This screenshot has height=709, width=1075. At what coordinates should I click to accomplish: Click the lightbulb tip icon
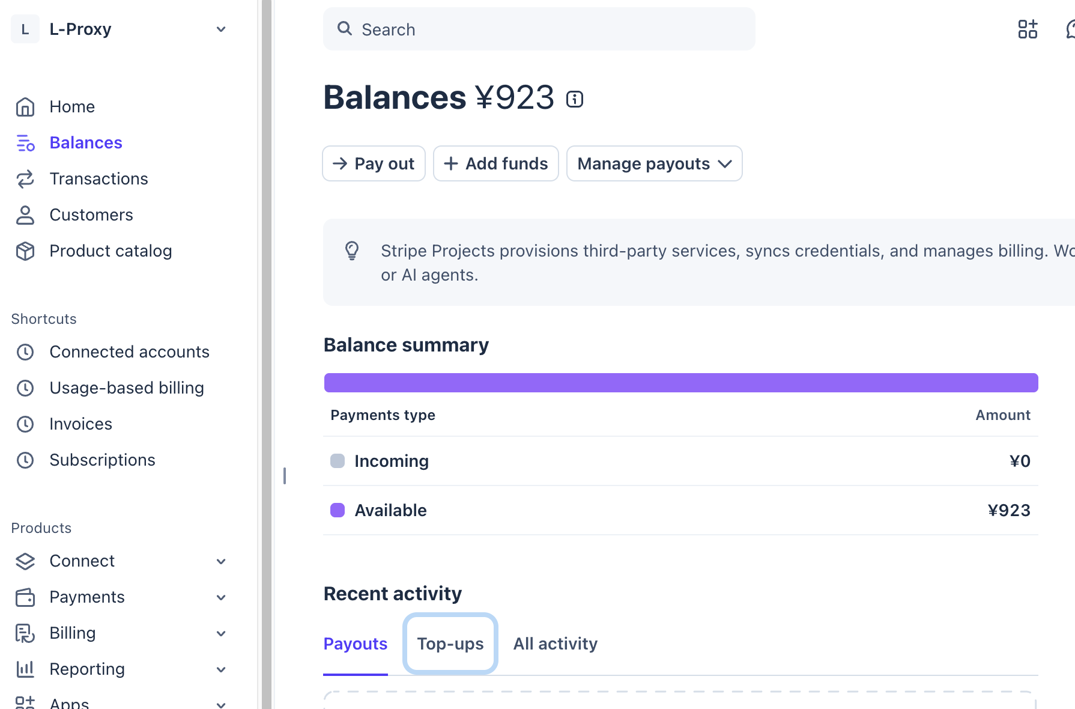click(x=352, y=251)
